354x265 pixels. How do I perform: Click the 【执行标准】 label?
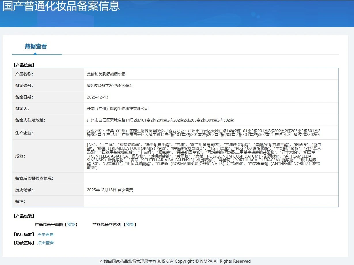24,234
